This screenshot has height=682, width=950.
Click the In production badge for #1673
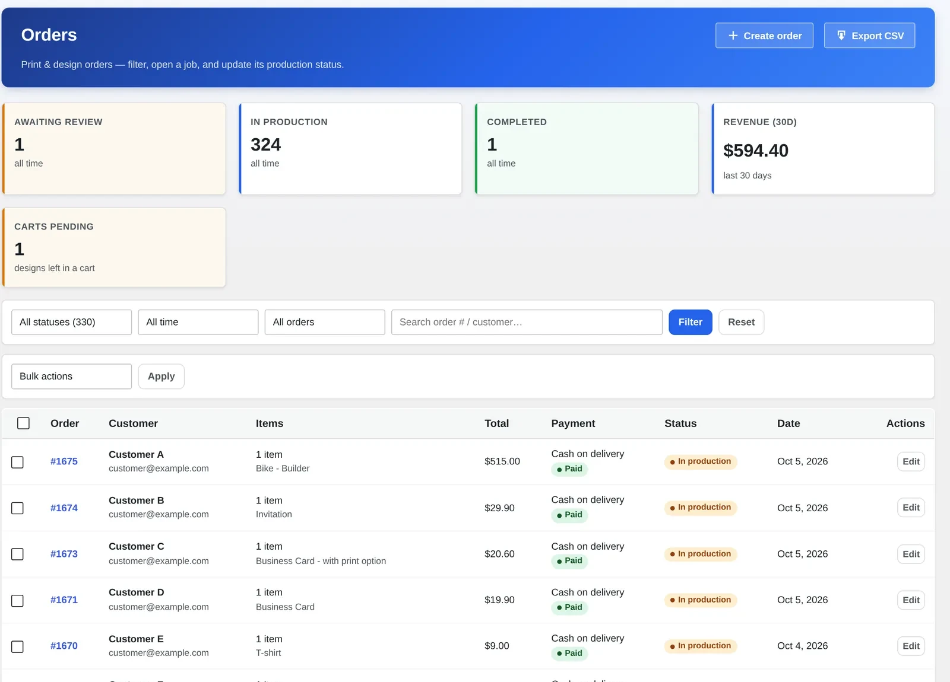click(x=701, y=554)
